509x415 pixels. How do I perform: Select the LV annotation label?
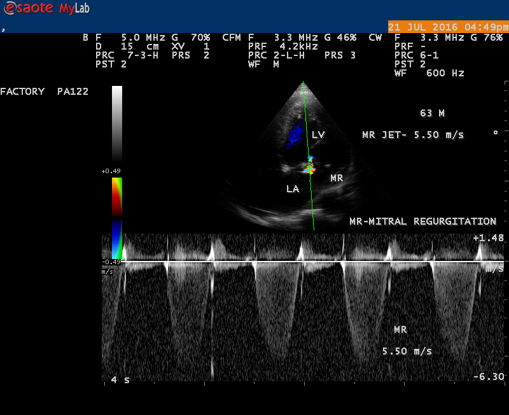318,135
